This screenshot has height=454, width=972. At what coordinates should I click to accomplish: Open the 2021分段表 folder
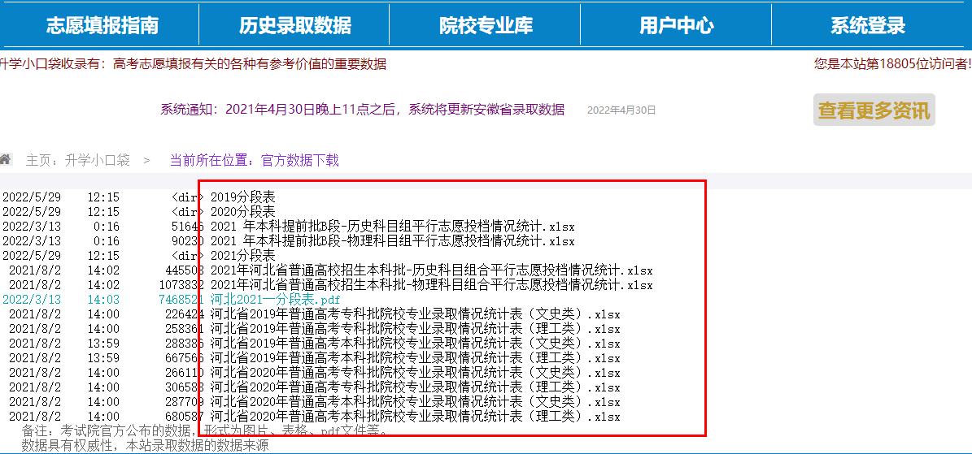[242, 256]
